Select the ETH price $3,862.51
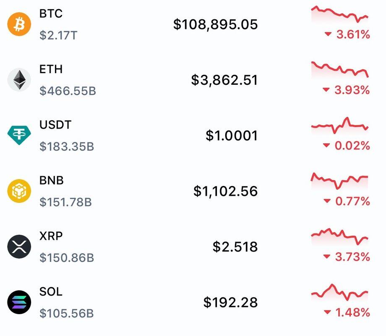This screenshot has width=386, height=336. tap(224, 80)
